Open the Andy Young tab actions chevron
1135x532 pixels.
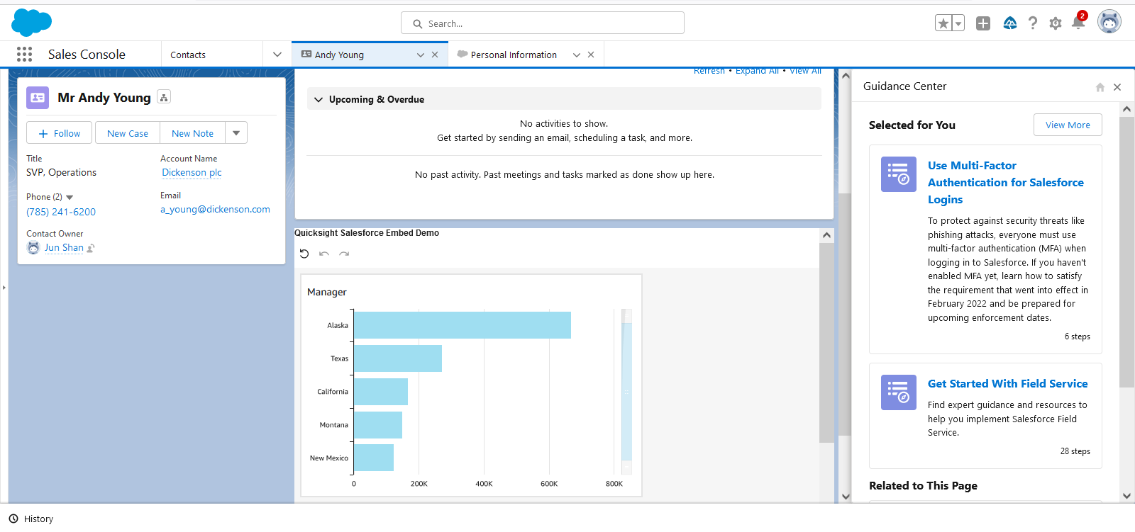[421, 55]
